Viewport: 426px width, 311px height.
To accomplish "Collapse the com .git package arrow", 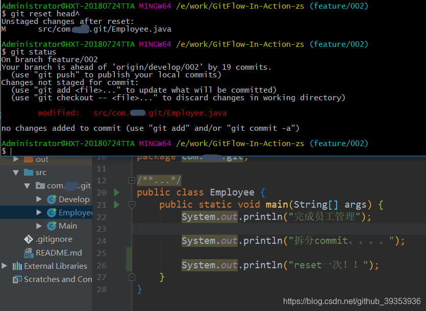I will (27, 186).
